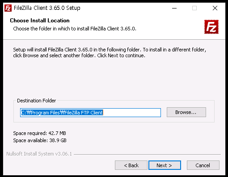Click the greyed-out maximize window button
228x177 pixels.
coord(194,8)
